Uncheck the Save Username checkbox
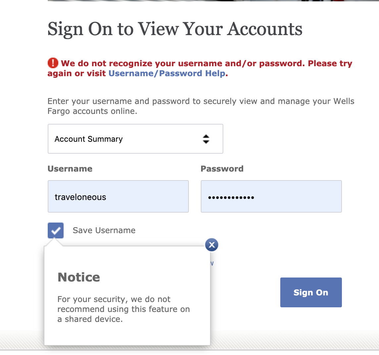 (56, 230)
